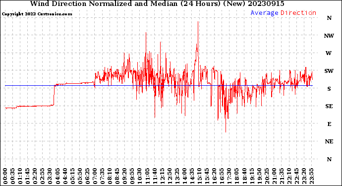
Task: Click the 08:10 time label
Action: 110,176
